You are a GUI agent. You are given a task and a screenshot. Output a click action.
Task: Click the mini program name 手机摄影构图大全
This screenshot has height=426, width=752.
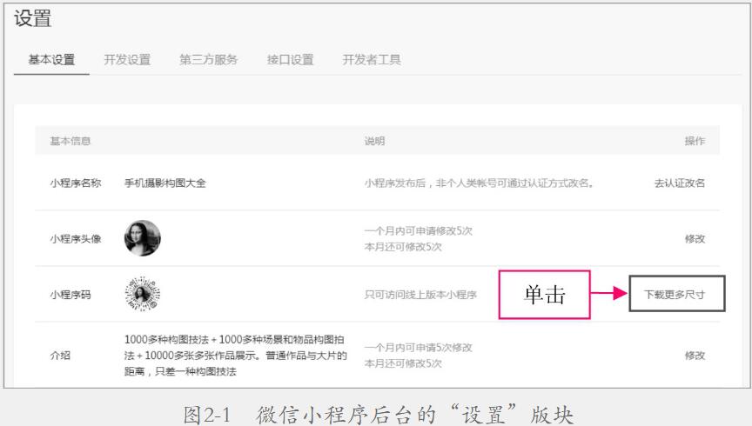pos(165,183)
